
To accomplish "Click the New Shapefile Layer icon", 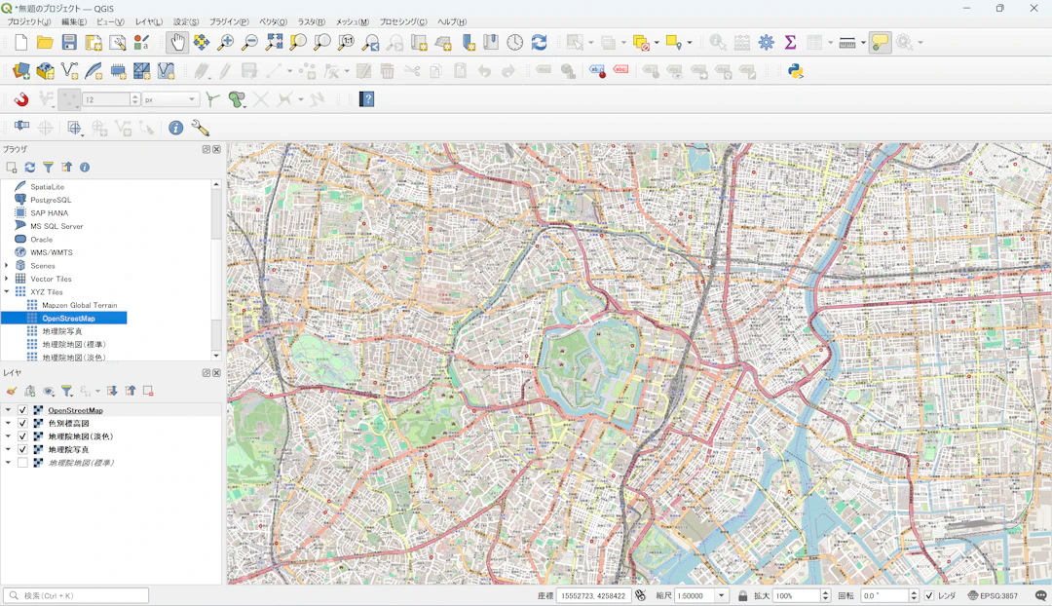I will tap(69, 71).
